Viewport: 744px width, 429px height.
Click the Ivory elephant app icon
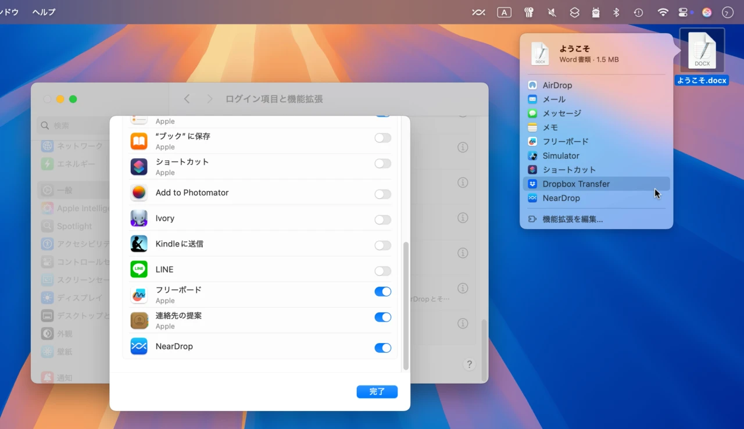coord(139,218)
